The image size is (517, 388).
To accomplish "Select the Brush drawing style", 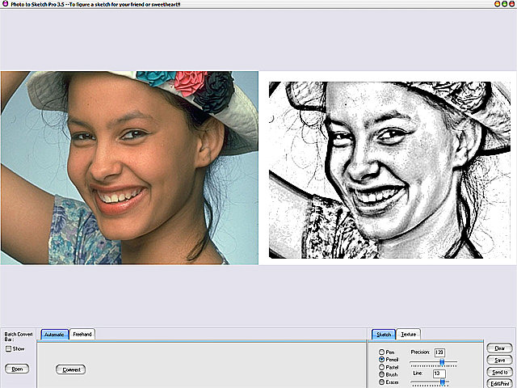I will coord(381,374).
